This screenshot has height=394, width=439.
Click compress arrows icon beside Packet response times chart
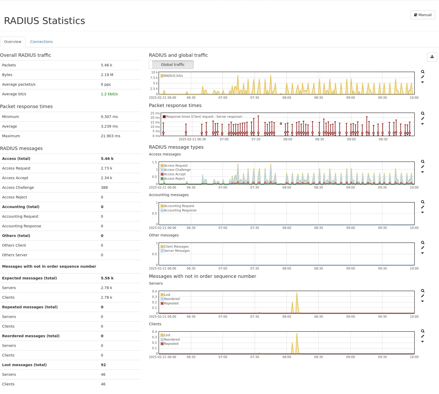423,119
